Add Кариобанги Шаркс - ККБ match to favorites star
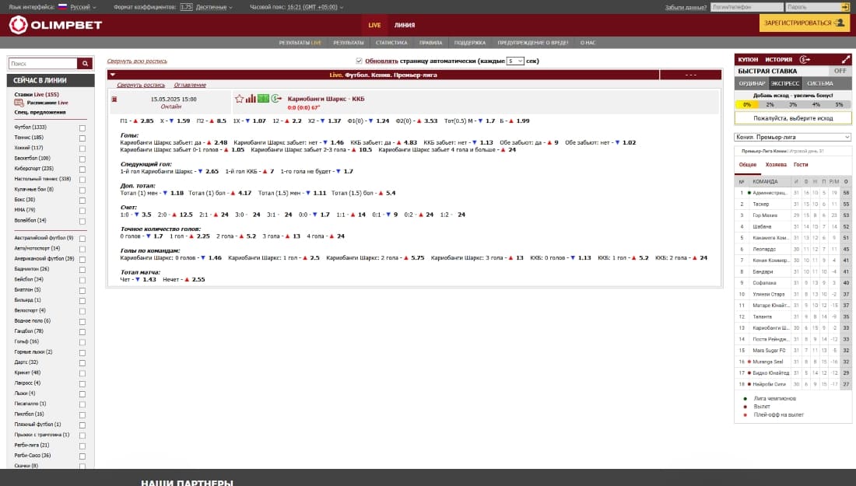Viewport: 856px width, 486px height. [239, 99]
